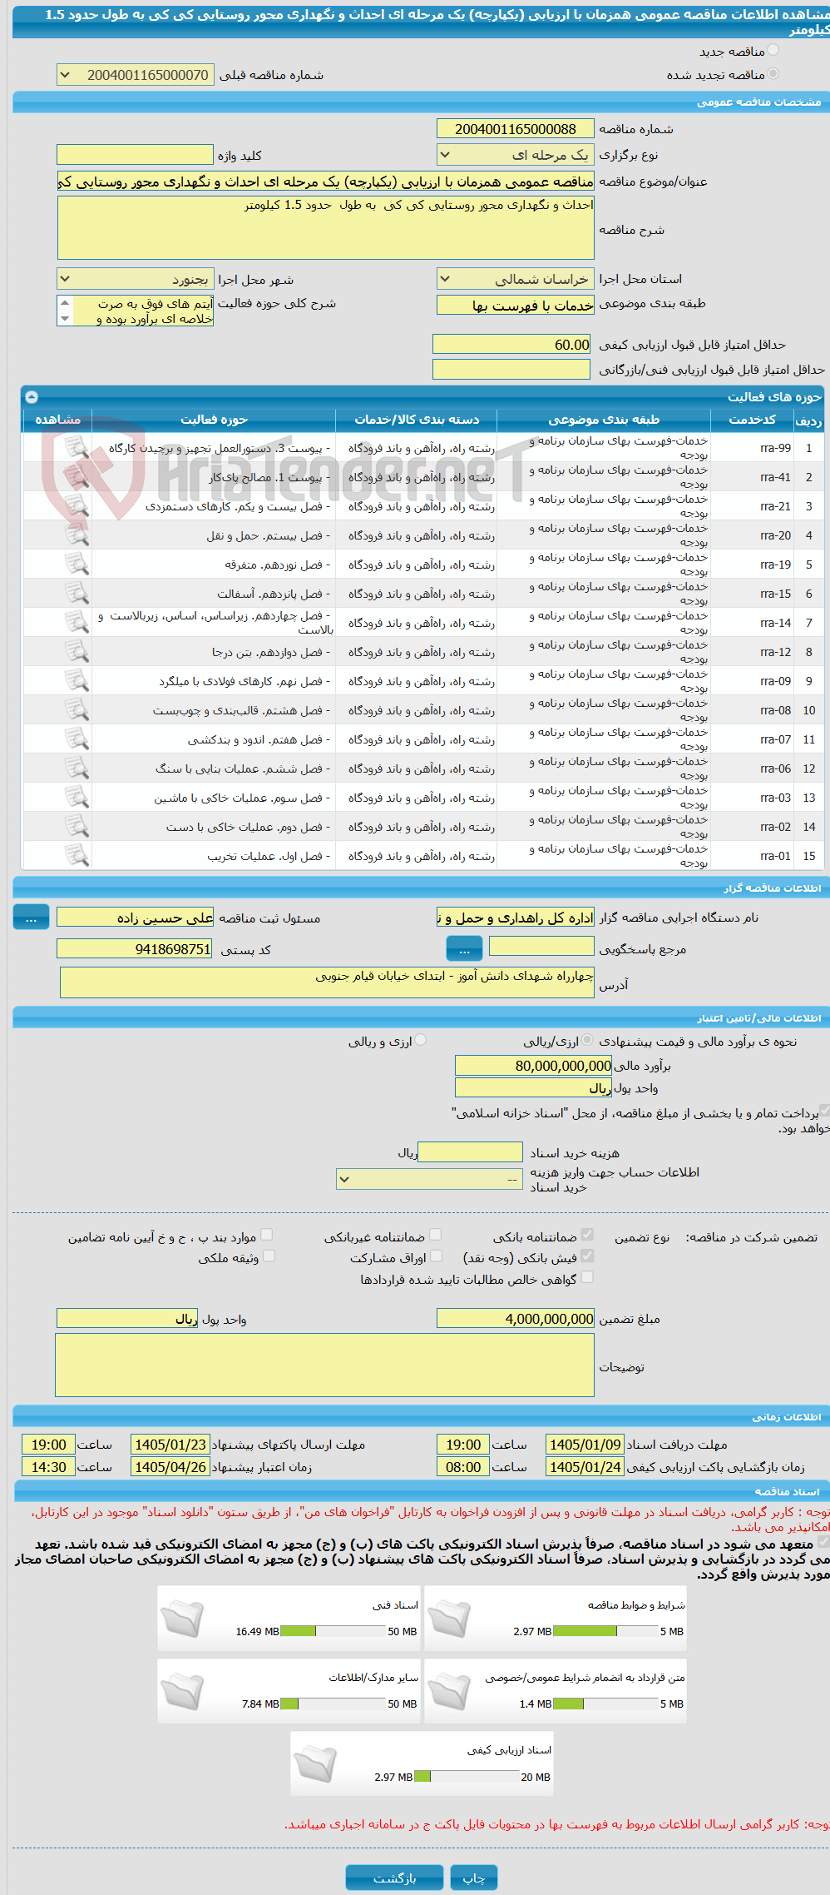The height and width of the screenshot is (1895, 830).
Task: Click the چاپ print button
Action: pos(474,1878)
